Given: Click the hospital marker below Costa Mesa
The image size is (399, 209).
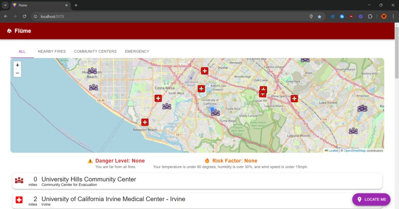Looking at the screenshot, I should pos(158,98).
